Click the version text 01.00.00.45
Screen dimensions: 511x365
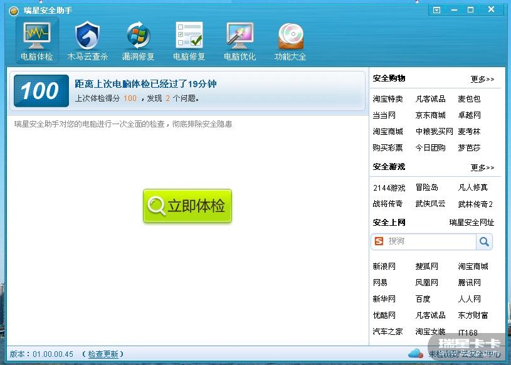(x=53, y=354)
